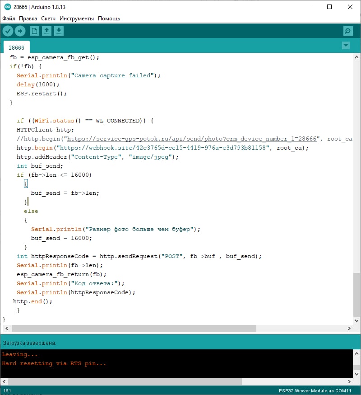Open the Правка menu
Viewport: 361px width, 395px height.
(x=28, y=19)
